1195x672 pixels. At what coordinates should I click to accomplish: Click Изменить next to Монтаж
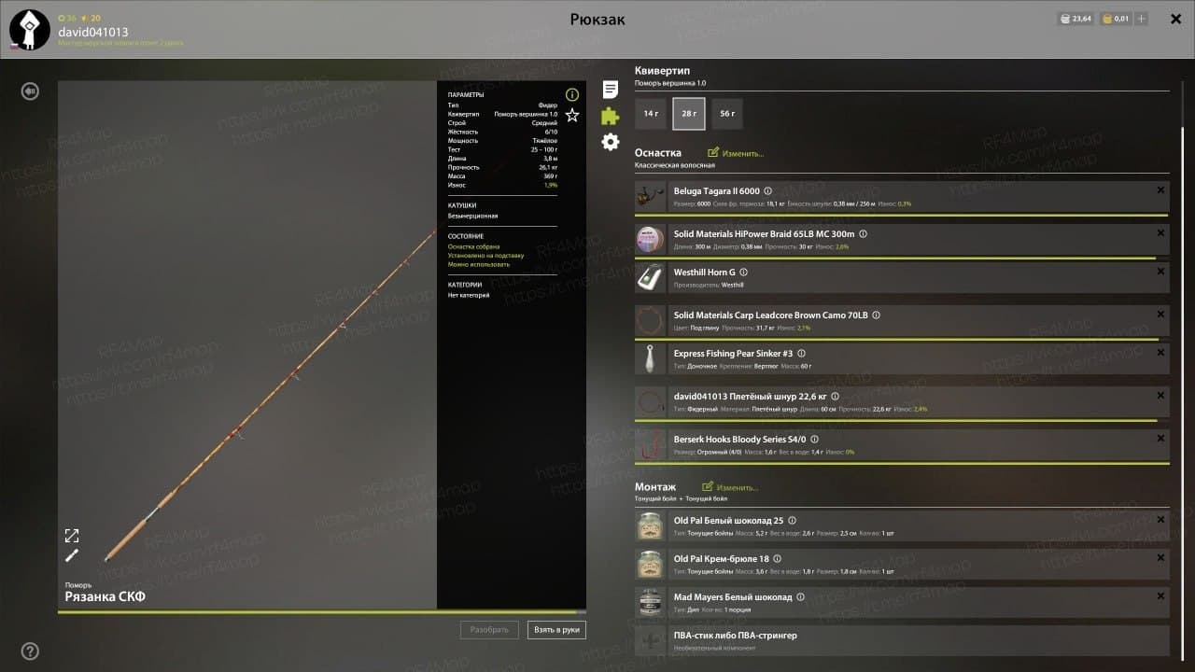[730, 487]
